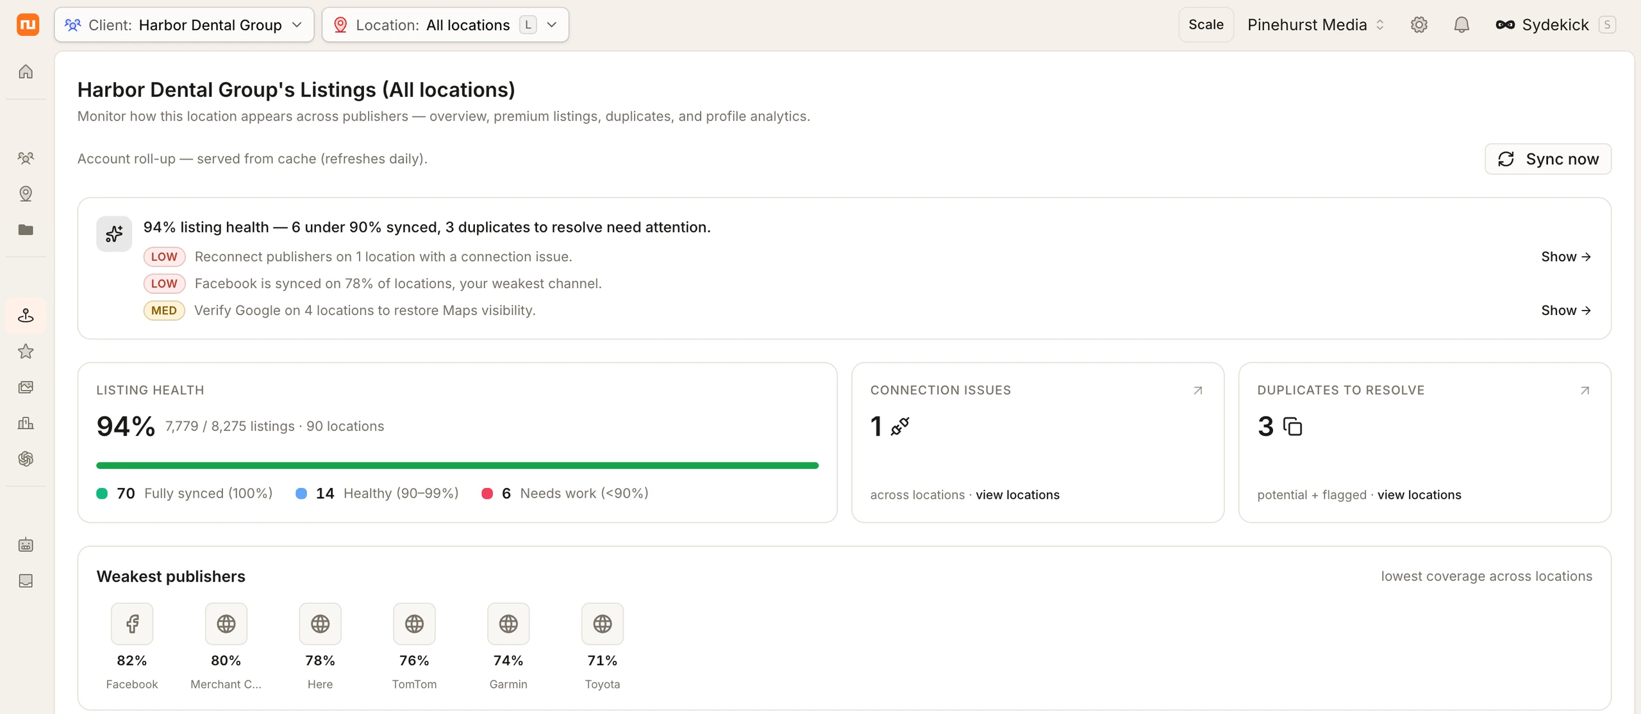Click the red Needs work legend dot
Viewport: 1641px width, 714px height.
tap(487, 494)
